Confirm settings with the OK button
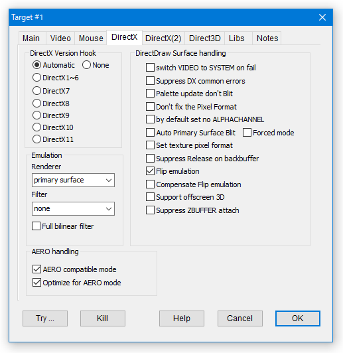 [297, 318]
